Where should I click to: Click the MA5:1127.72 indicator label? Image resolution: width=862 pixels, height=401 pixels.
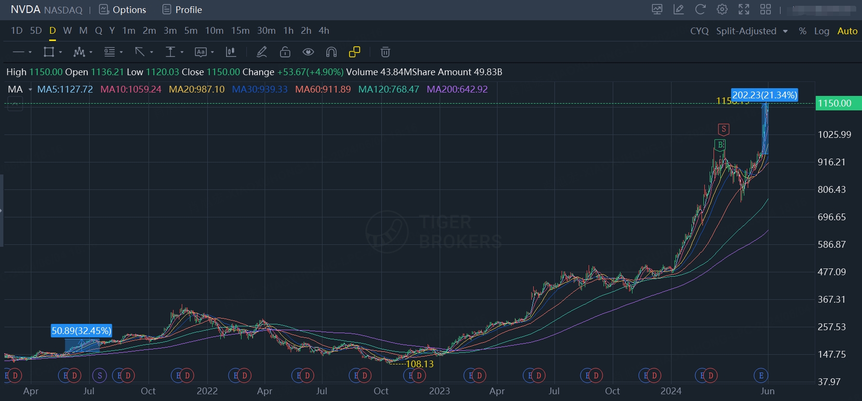(65, 89)
